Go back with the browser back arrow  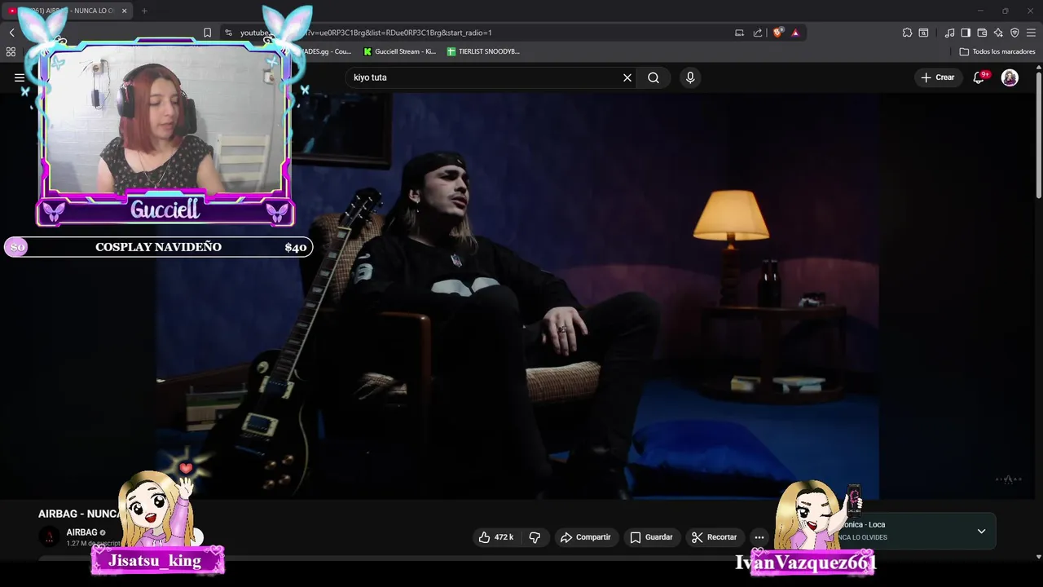pyautogui.click(x=11, y=33)
